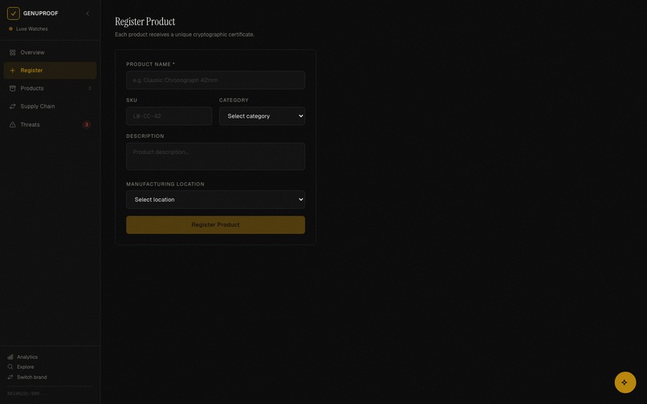Open the Register page
Viewport: 647px width, 404px height.
[x=50, y=71]
